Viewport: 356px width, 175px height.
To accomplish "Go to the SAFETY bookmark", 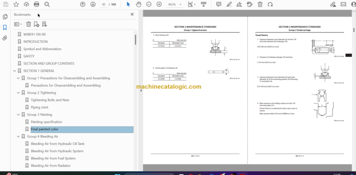I will coord(29,56).
